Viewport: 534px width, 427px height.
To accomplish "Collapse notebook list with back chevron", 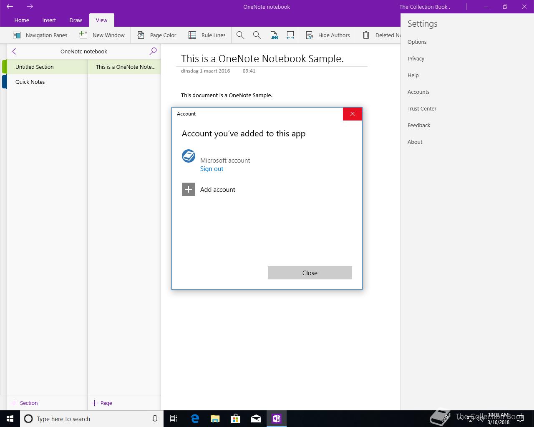I will (14, 51).
